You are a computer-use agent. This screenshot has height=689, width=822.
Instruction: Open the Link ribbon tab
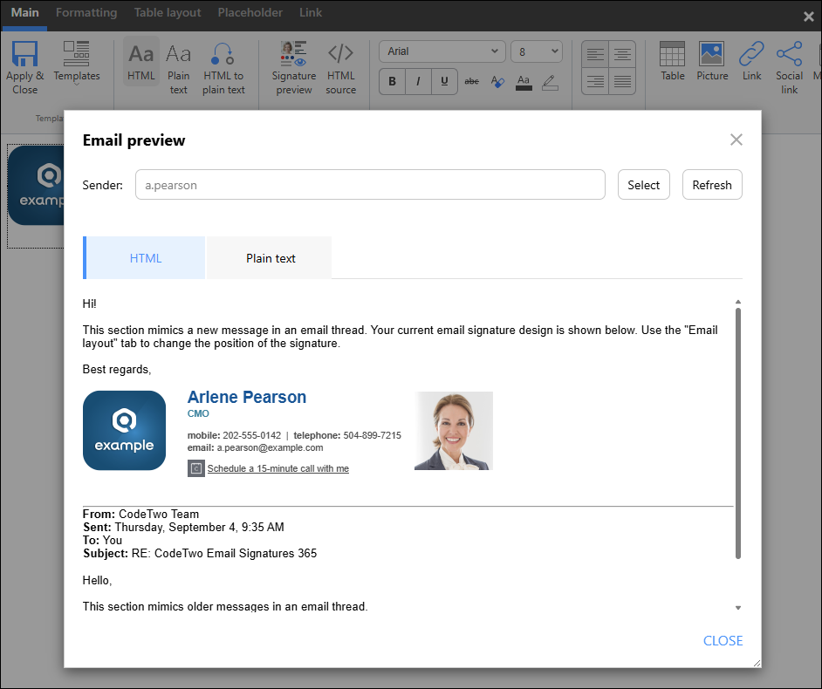coord(311,12)
